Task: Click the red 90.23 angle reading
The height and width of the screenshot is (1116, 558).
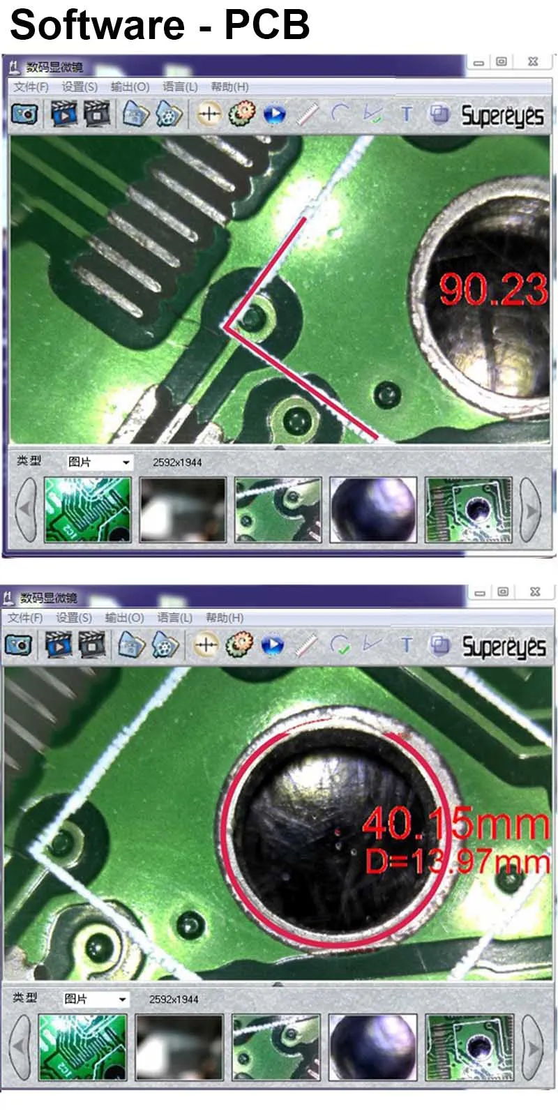Action: point(494,289)
